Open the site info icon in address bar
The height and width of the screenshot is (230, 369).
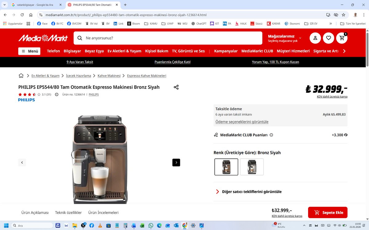tap(41, 15)
